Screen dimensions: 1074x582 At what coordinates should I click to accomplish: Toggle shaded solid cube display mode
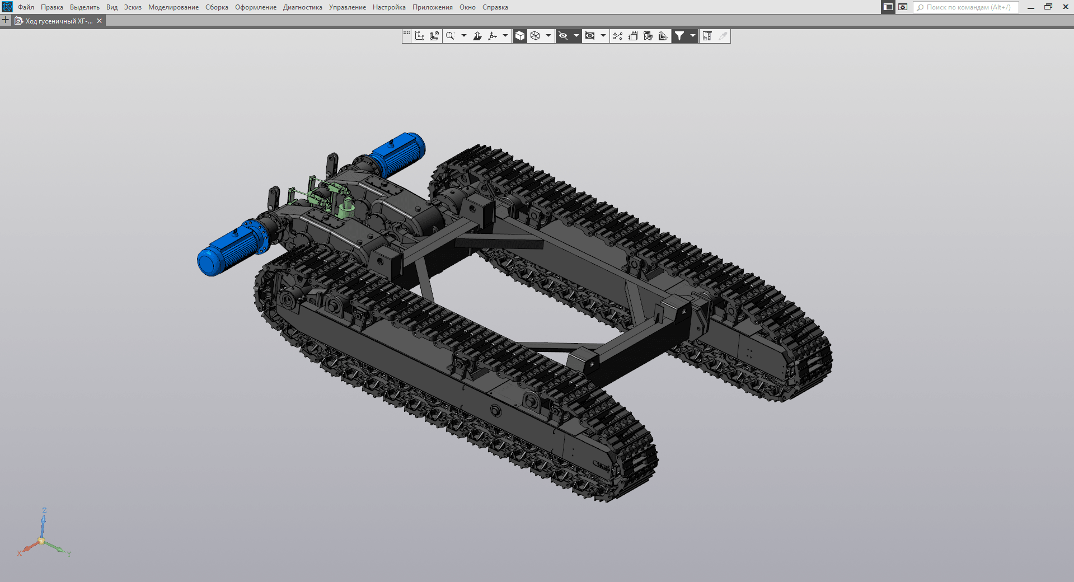520,36
